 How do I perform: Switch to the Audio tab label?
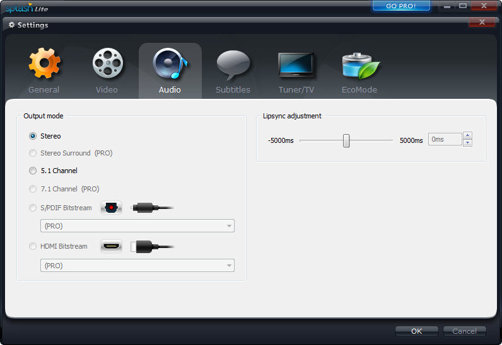(170, 90)
